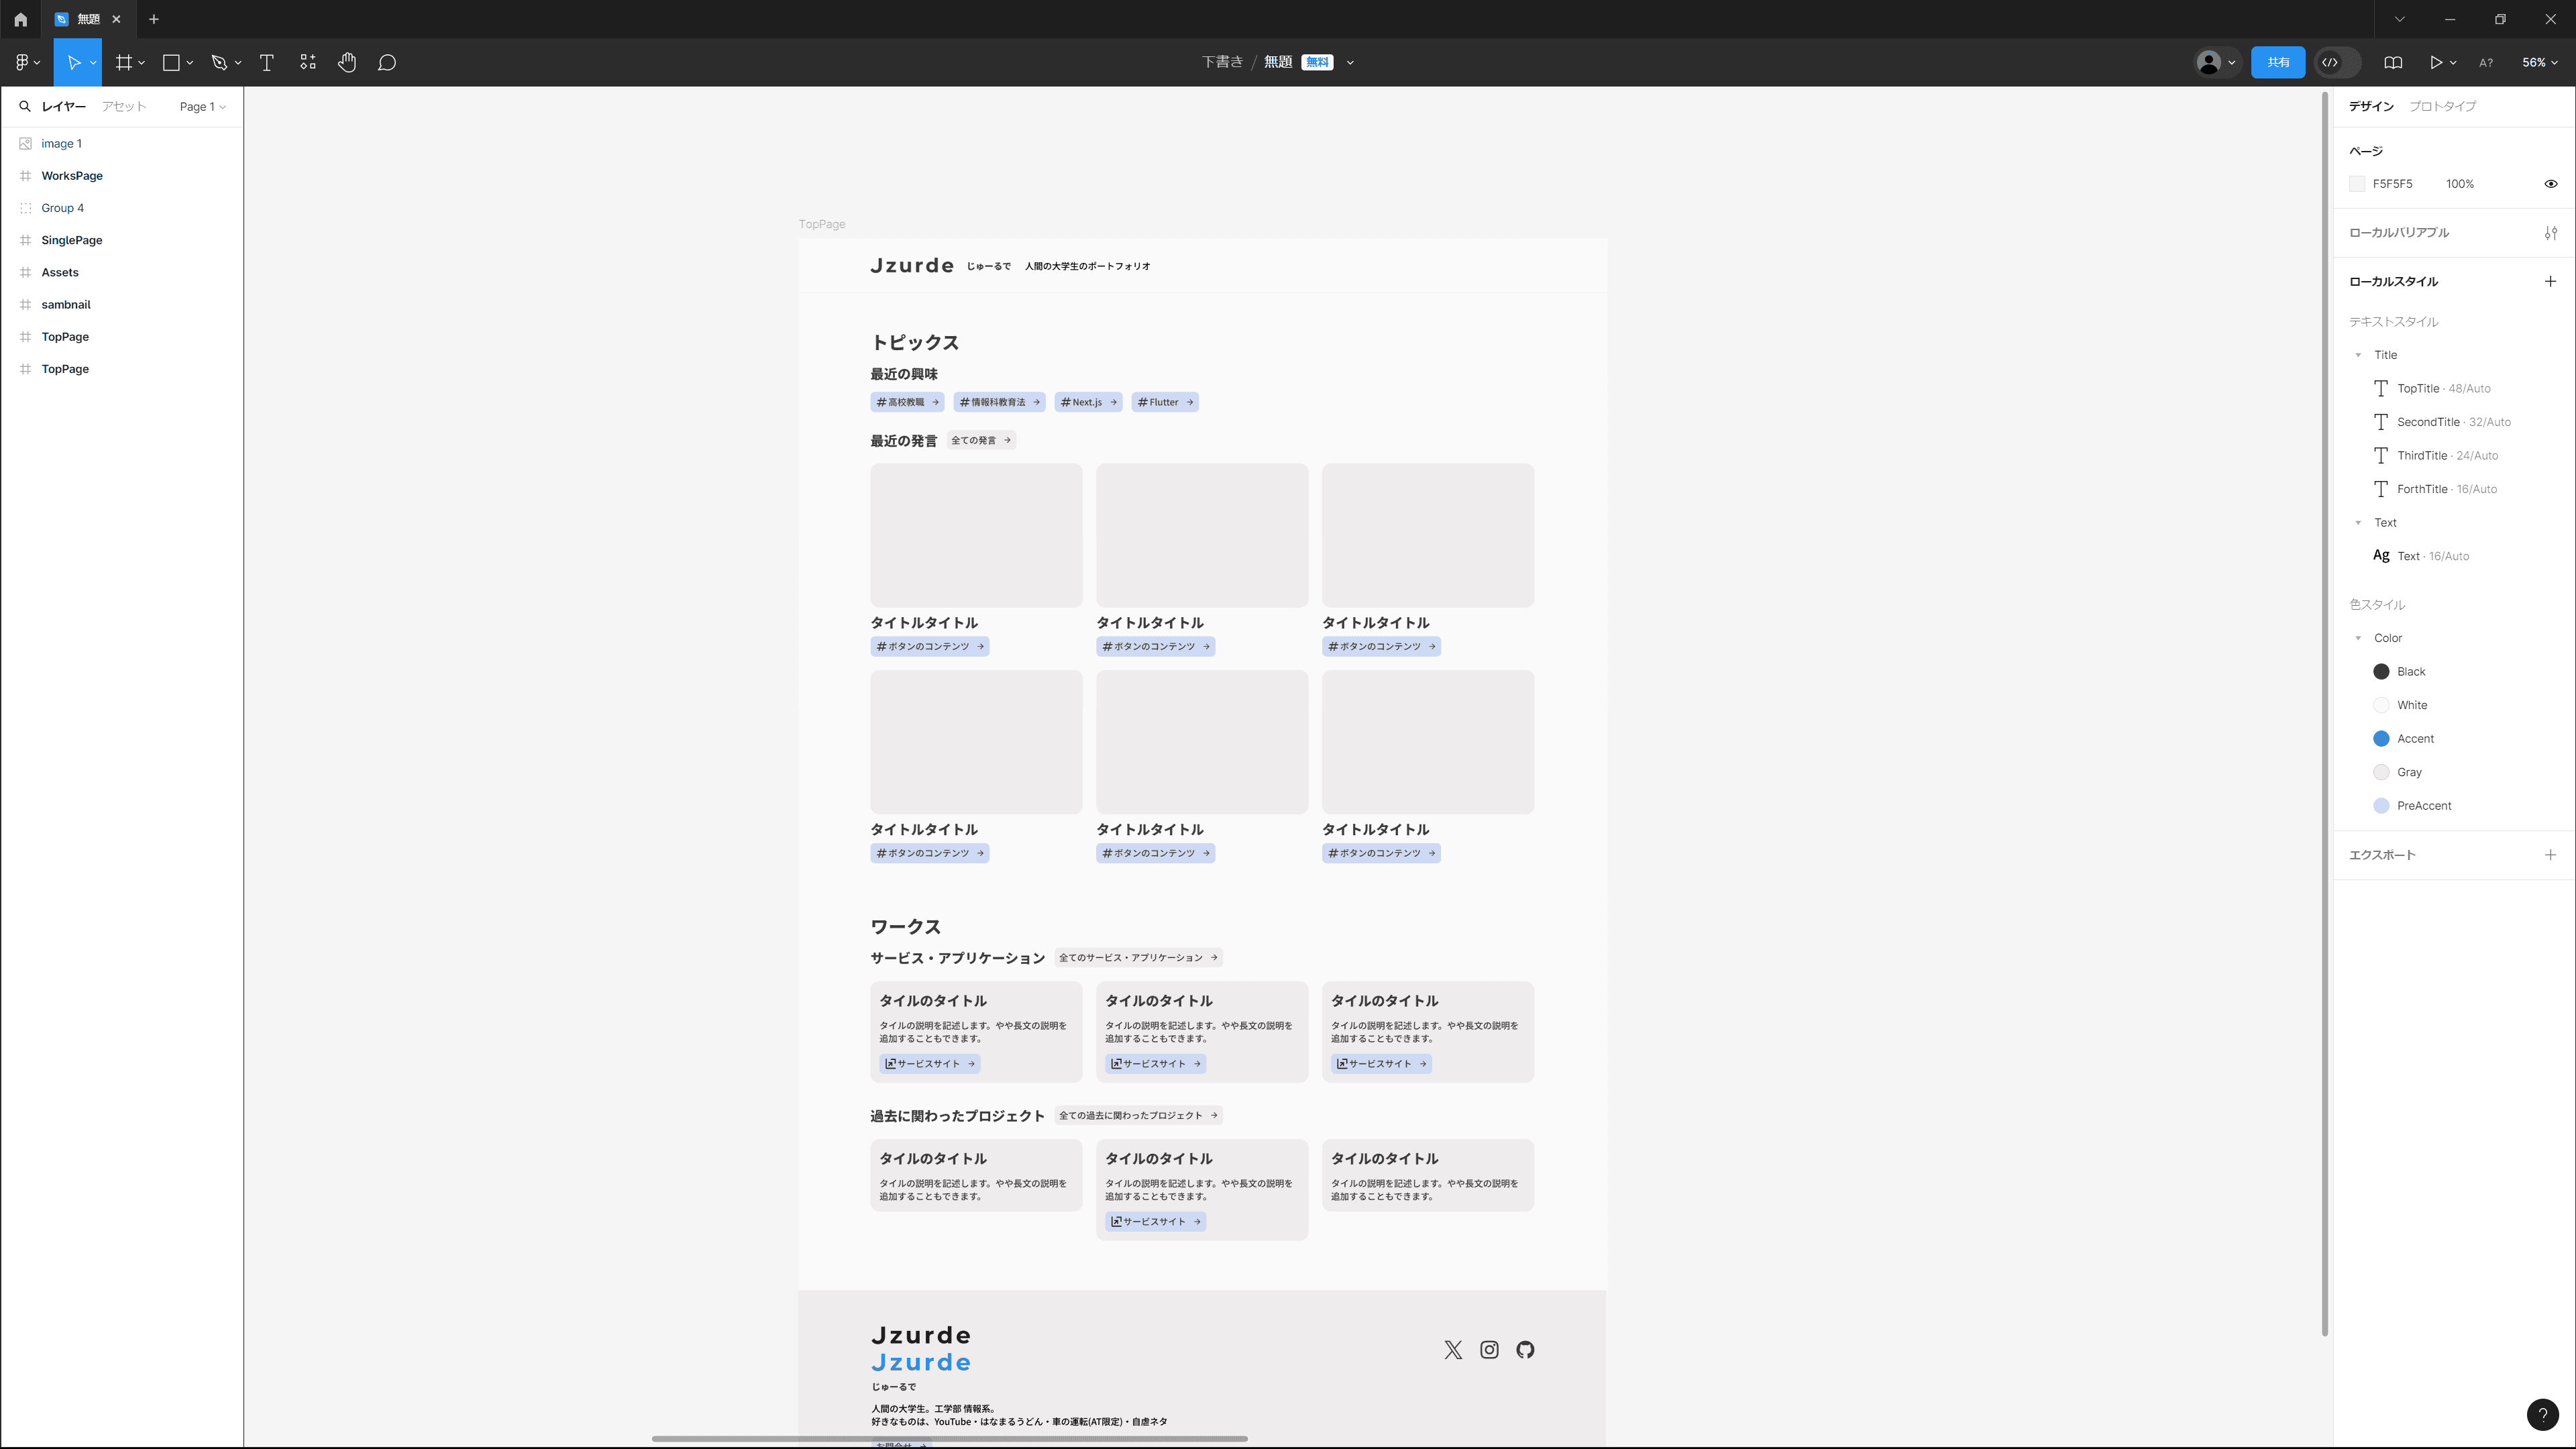Open the library book icon

point(2393,62)
